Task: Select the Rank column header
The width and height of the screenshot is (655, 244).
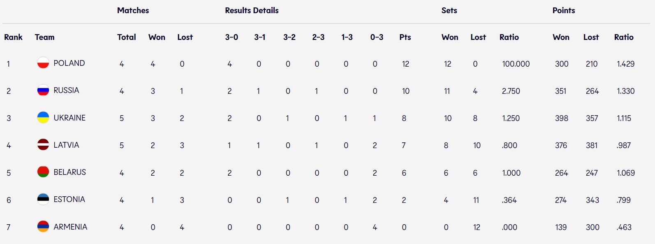Action: click(13, 37)
